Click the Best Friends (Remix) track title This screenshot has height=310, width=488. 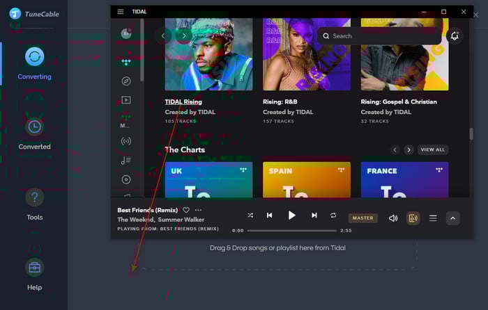pyautogui.click(x=148, y=210)
